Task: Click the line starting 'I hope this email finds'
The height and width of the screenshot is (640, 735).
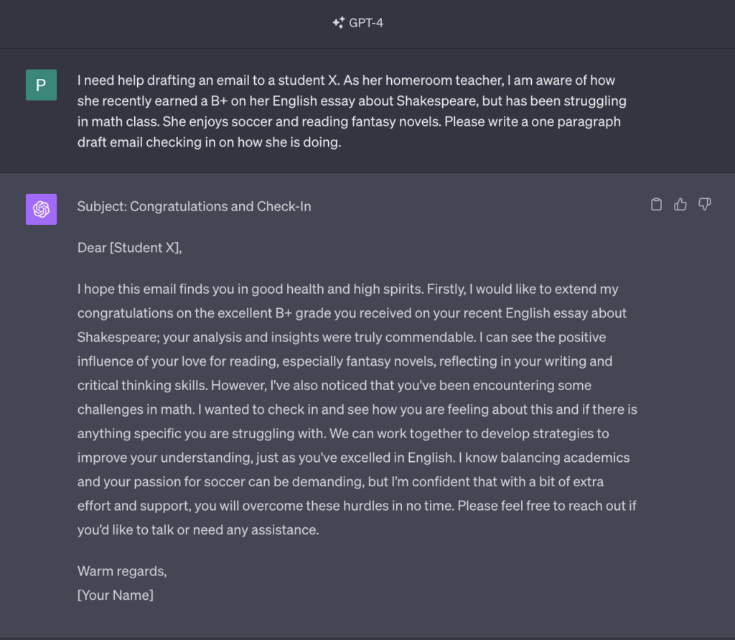Action: click(x=348, y=289)
